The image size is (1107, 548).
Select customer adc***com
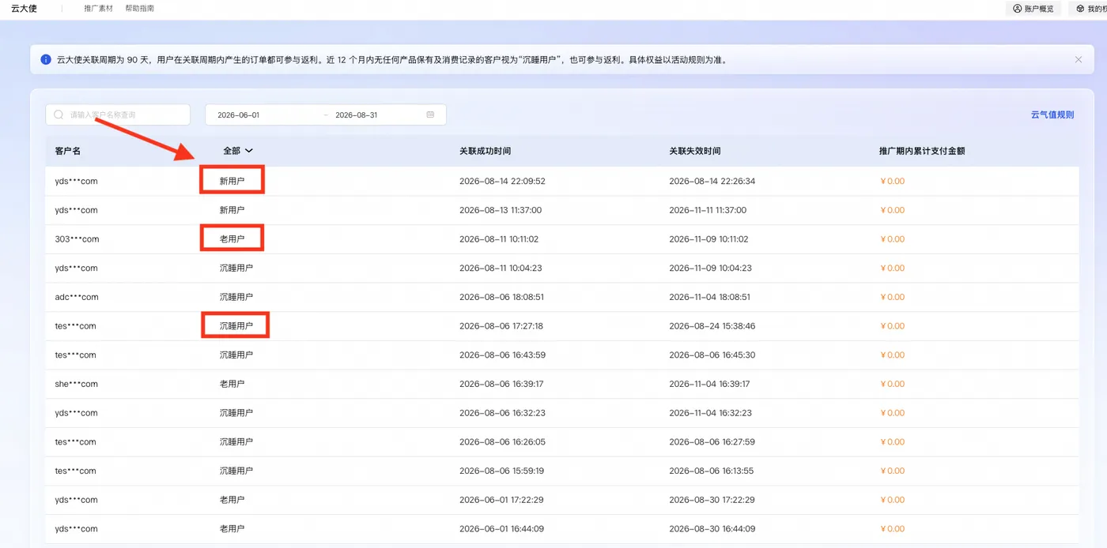click(x=77, y=297)
